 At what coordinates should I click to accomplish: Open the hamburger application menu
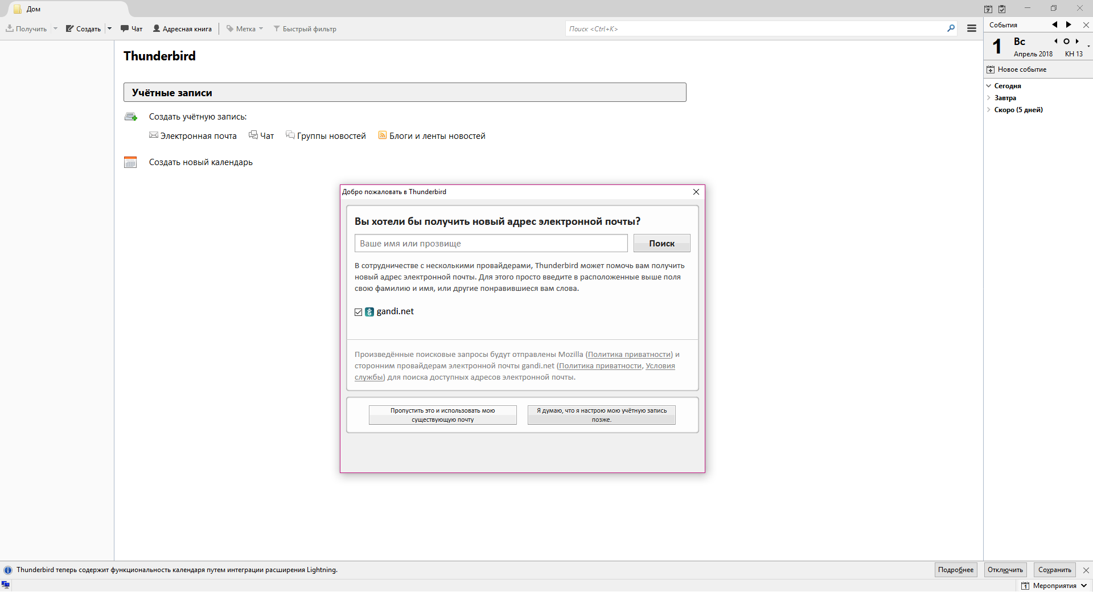pos(972,28)
